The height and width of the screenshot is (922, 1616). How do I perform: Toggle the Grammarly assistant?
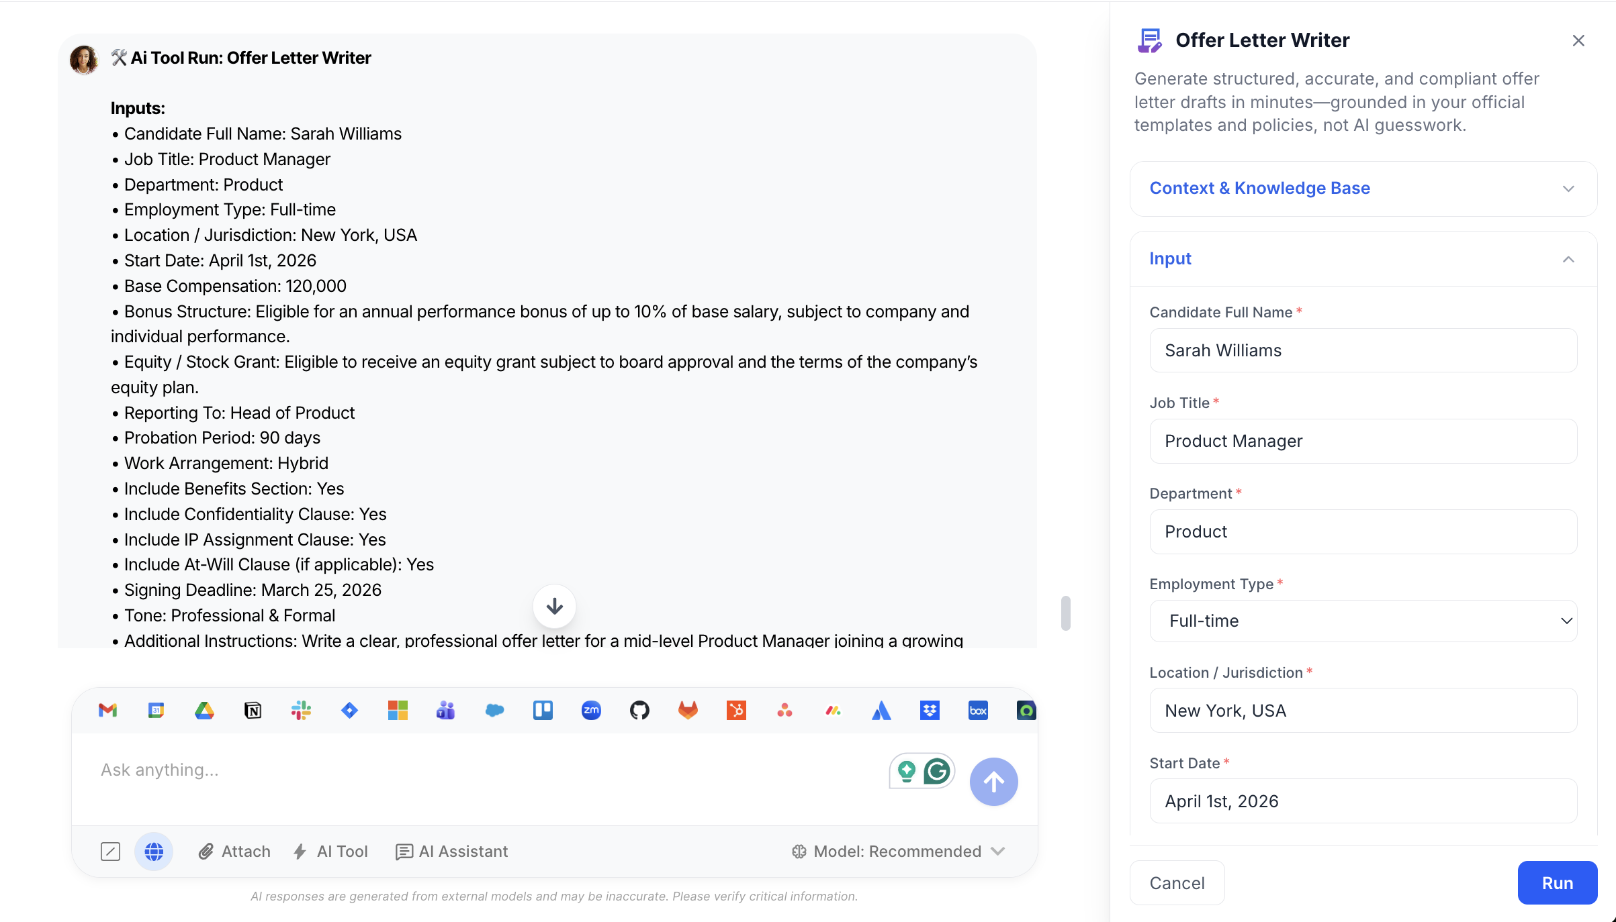click(x=938, y=771)
